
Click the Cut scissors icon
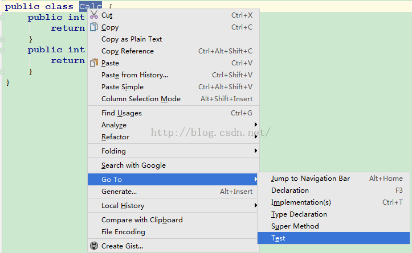[94, 15]
